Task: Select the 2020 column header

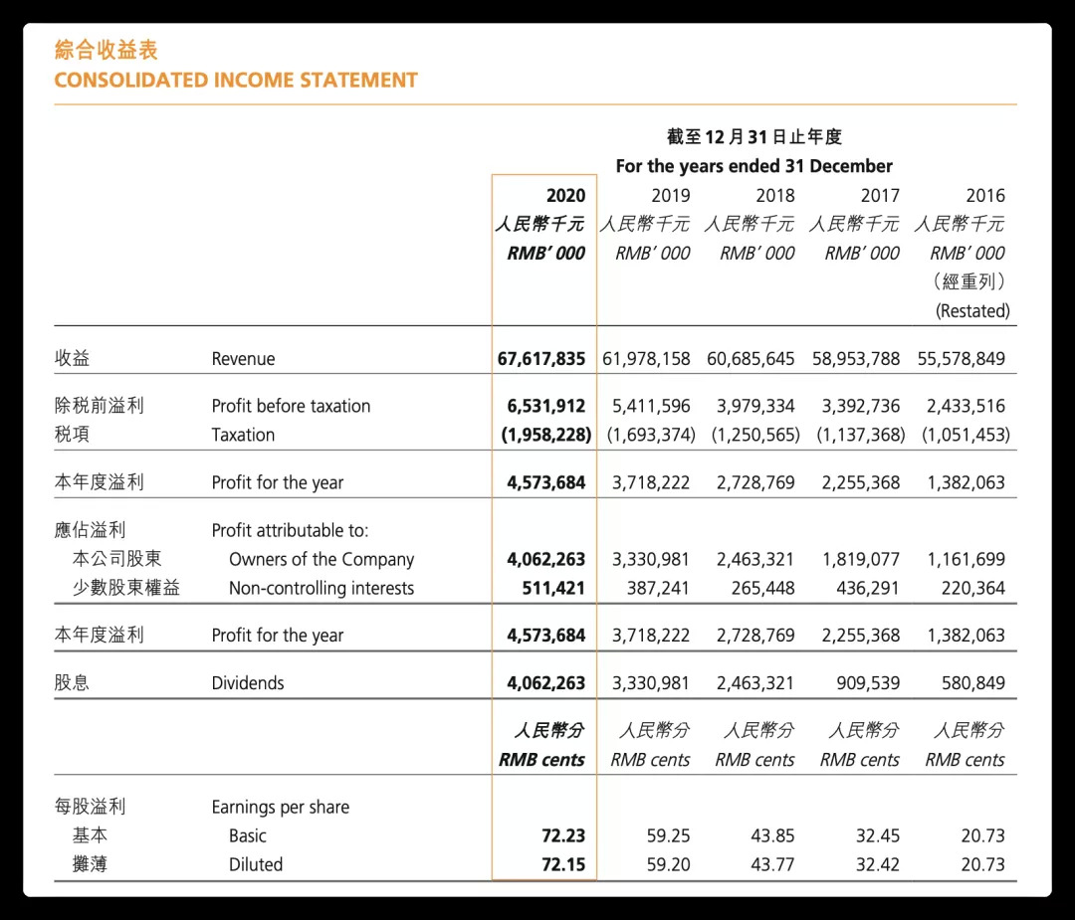Action: coord(565,196)
